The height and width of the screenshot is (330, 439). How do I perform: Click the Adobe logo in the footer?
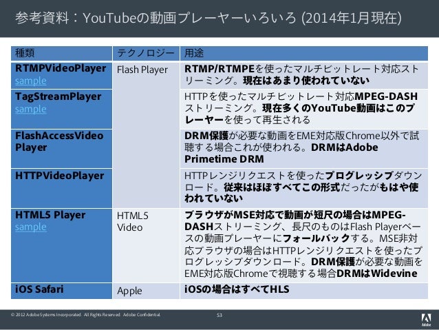tap(426, 320)
